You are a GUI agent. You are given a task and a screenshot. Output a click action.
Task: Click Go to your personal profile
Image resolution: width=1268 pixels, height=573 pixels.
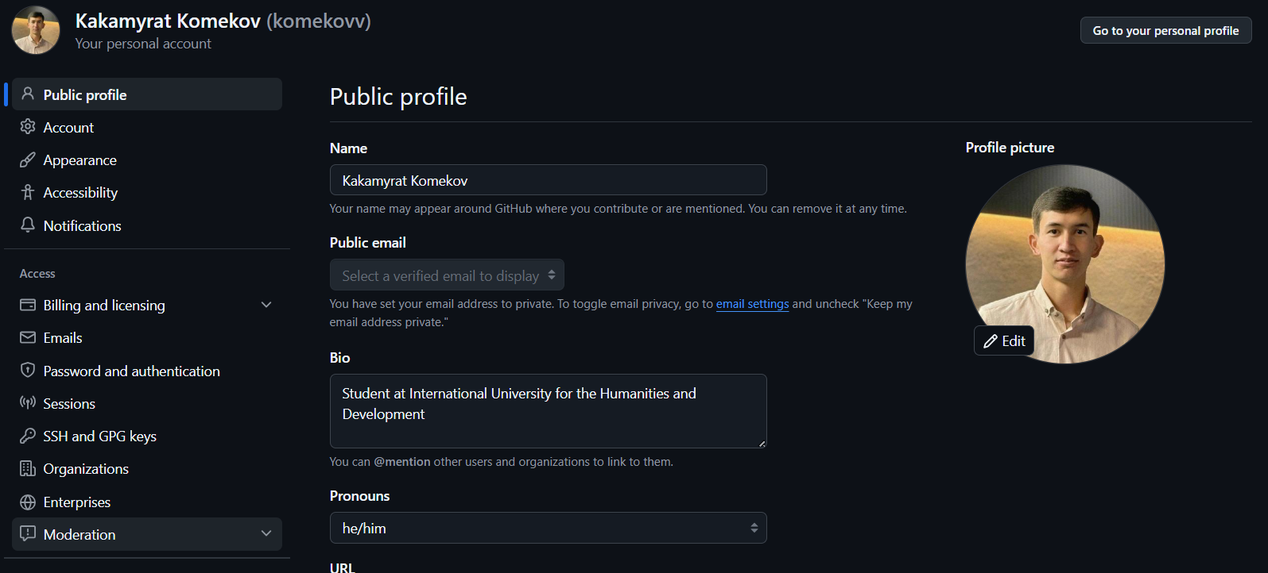point(1165,30)
